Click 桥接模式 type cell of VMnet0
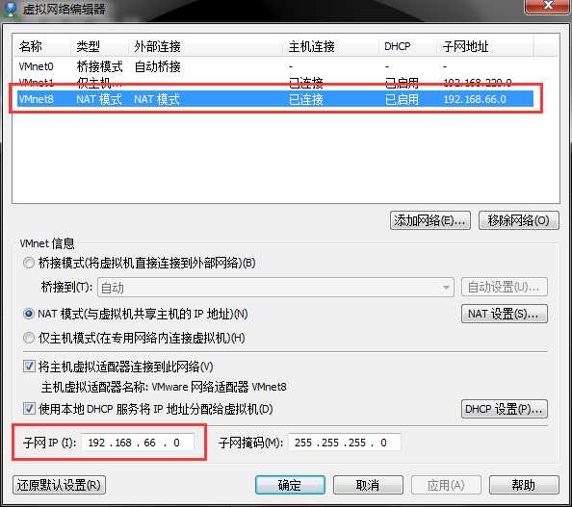 (99, 66)
